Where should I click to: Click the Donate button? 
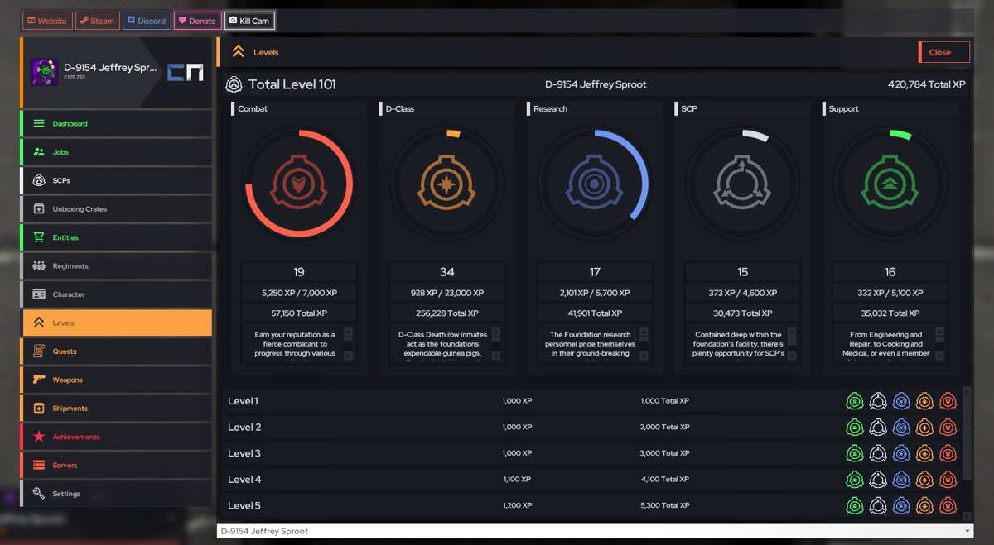197,20
